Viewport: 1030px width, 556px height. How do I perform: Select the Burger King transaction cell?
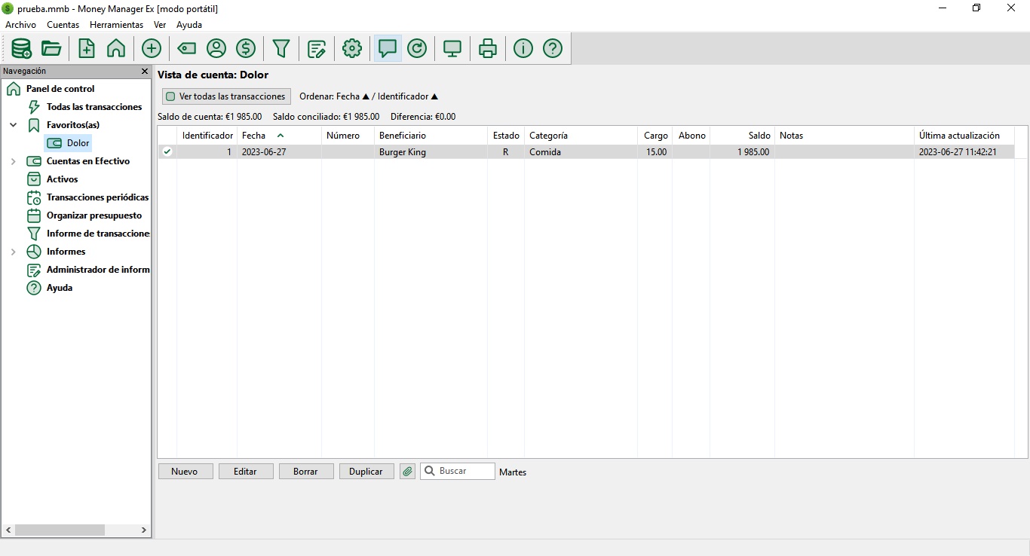[431, 152]
